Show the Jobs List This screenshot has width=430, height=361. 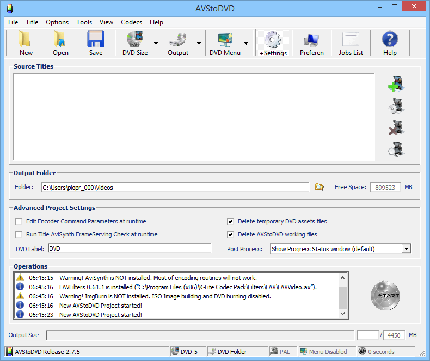(351, 43)
